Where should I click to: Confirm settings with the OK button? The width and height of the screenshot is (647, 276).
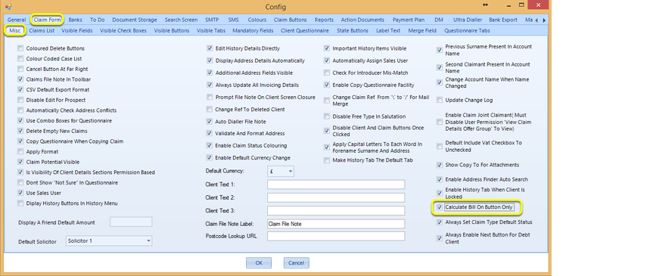pos(259,263)
